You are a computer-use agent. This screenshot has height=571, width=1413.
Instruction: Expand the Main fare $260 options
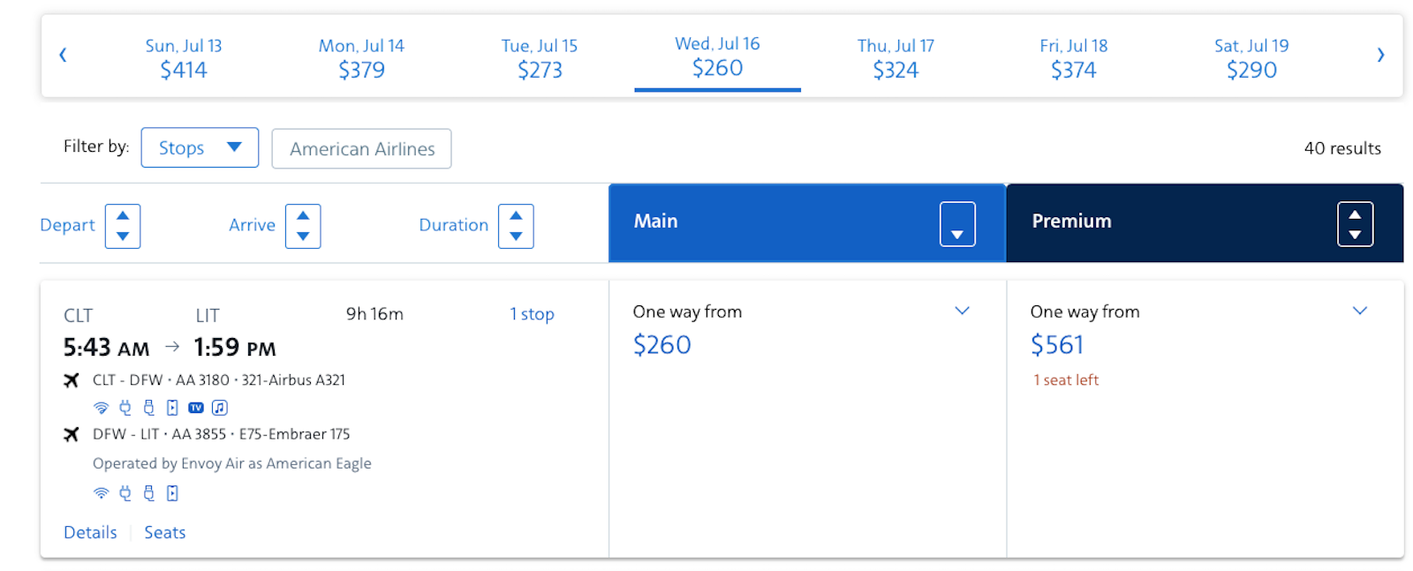(963, 311)
